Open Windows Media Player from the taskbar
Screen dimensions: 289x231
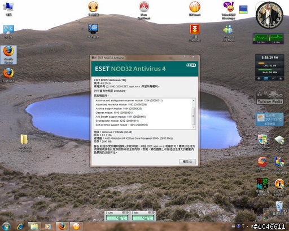tap(47, 226)
